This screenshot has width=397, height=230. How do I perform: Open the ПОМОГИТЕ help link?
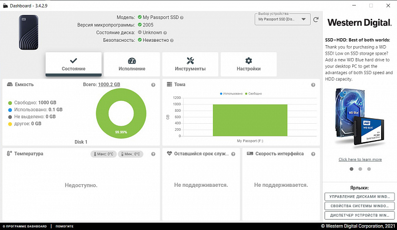[x=65, y=226]
